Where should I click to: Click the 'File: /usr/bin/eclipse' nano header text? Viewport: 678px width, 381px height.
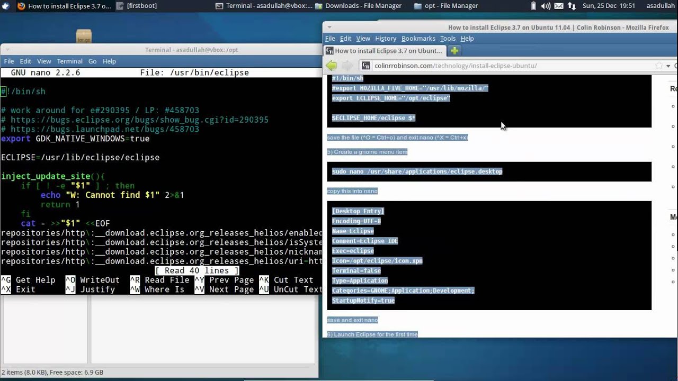tap(194, 72)
